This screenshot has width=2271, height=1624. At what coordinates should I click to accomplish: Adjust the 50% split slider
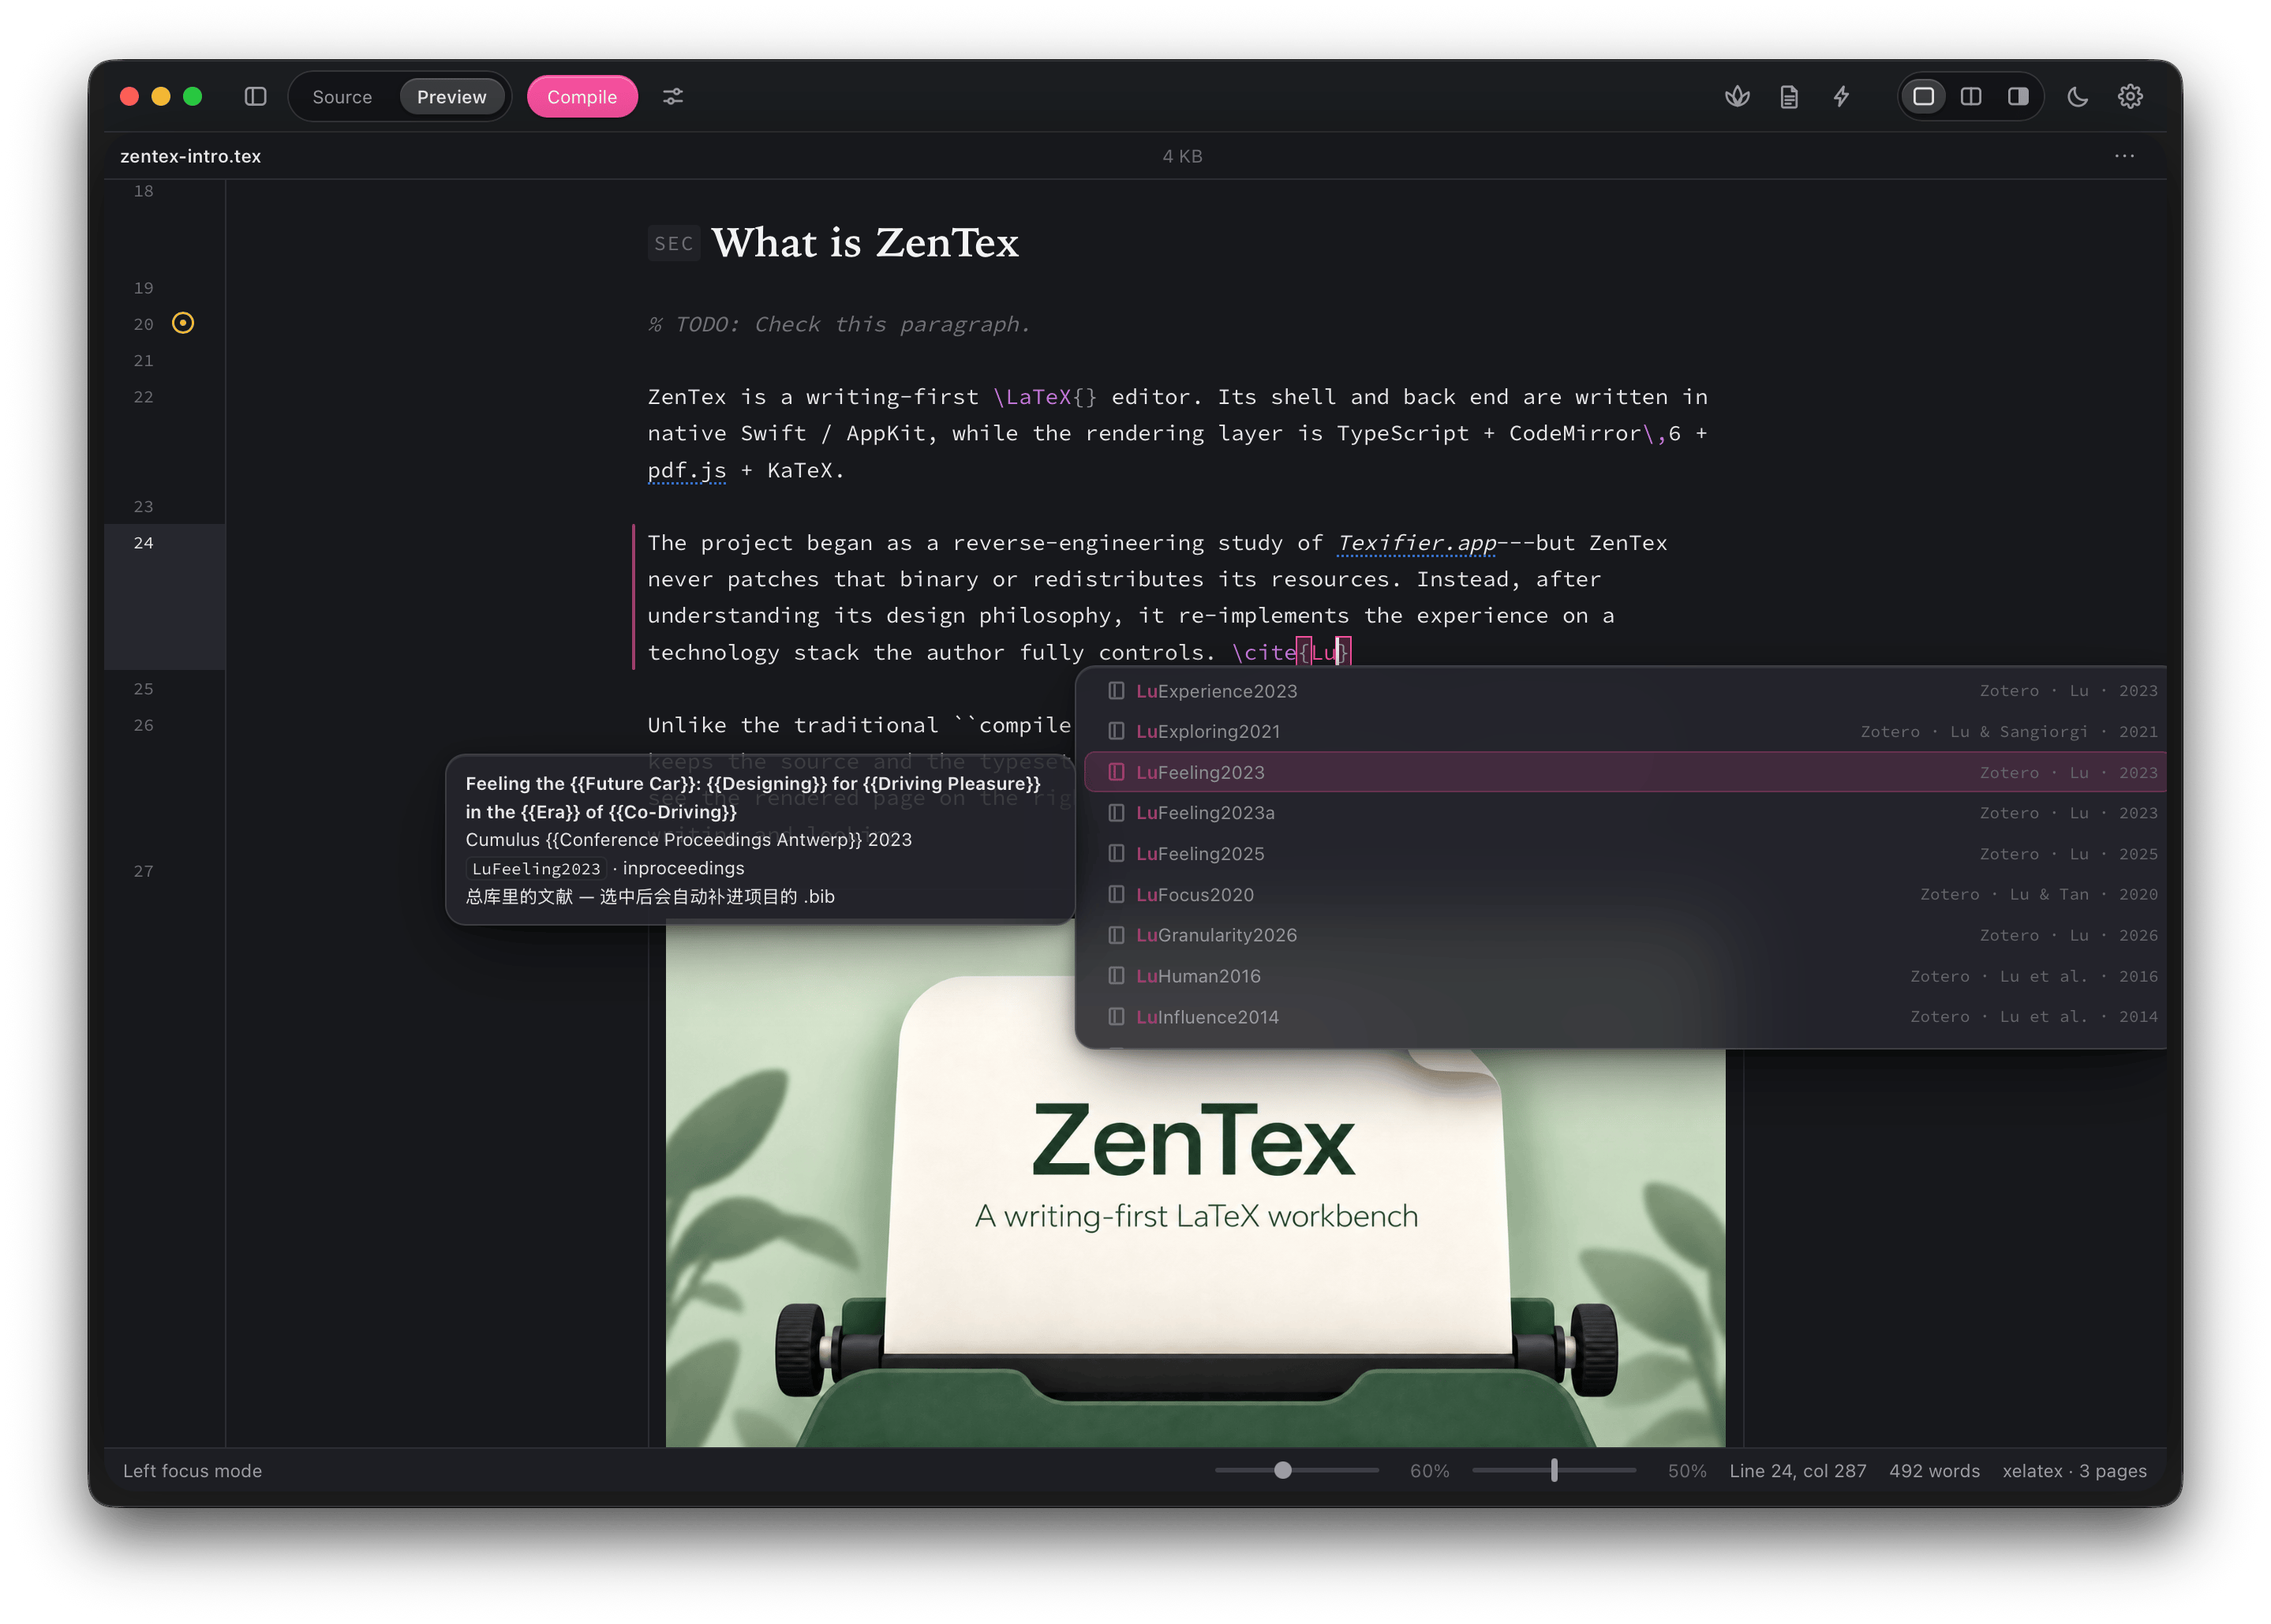point(1554,1470)
